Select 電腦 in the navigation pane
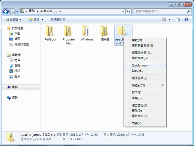The width and height of the screenshot is (194, 146). coord(21,87)
